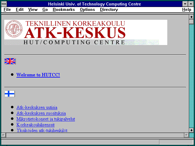
Task: Click vertical scrollbar up arrow
Action: [191, 17]
